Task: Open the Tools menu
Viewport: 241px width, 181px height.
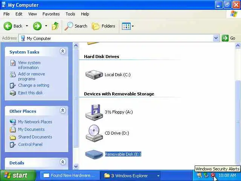Action: (70, 14)
